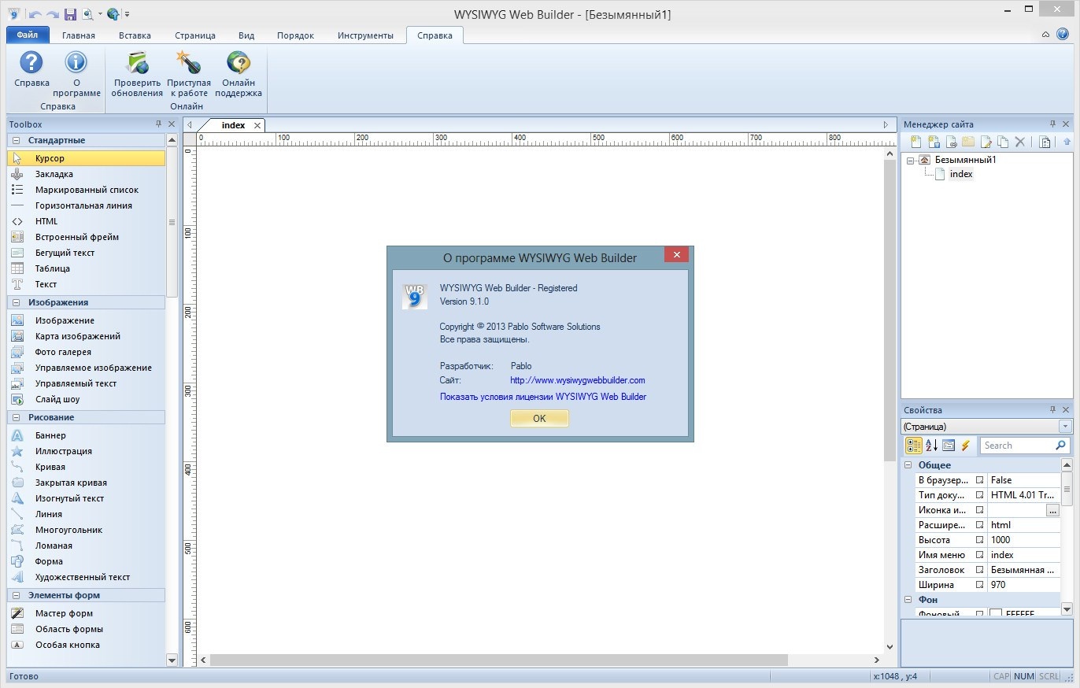Viewport: 1080px width, 688px height.
Task: Collapse the Элементы форм toolbox group
Action: click(x=17, y=595)
